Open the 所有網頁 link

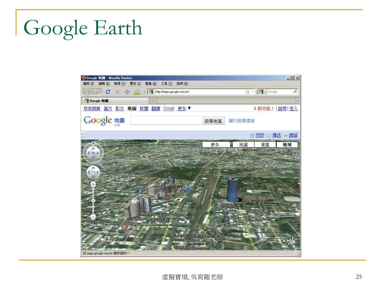coord(92,109)
